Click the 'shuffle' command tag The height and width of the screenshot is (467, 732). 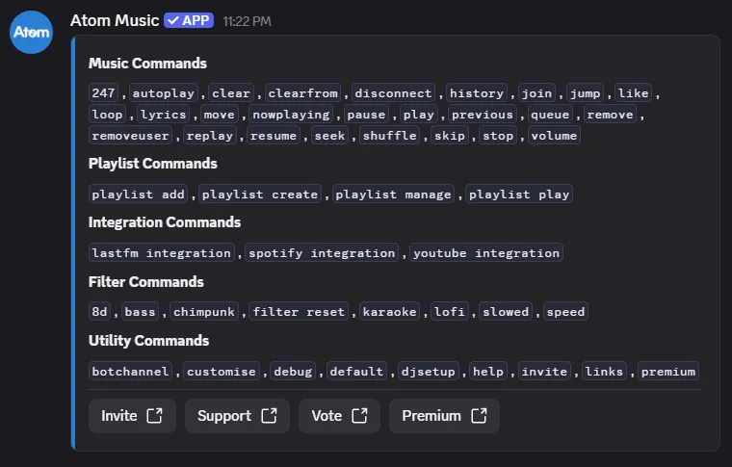click(x=390, y=136)
